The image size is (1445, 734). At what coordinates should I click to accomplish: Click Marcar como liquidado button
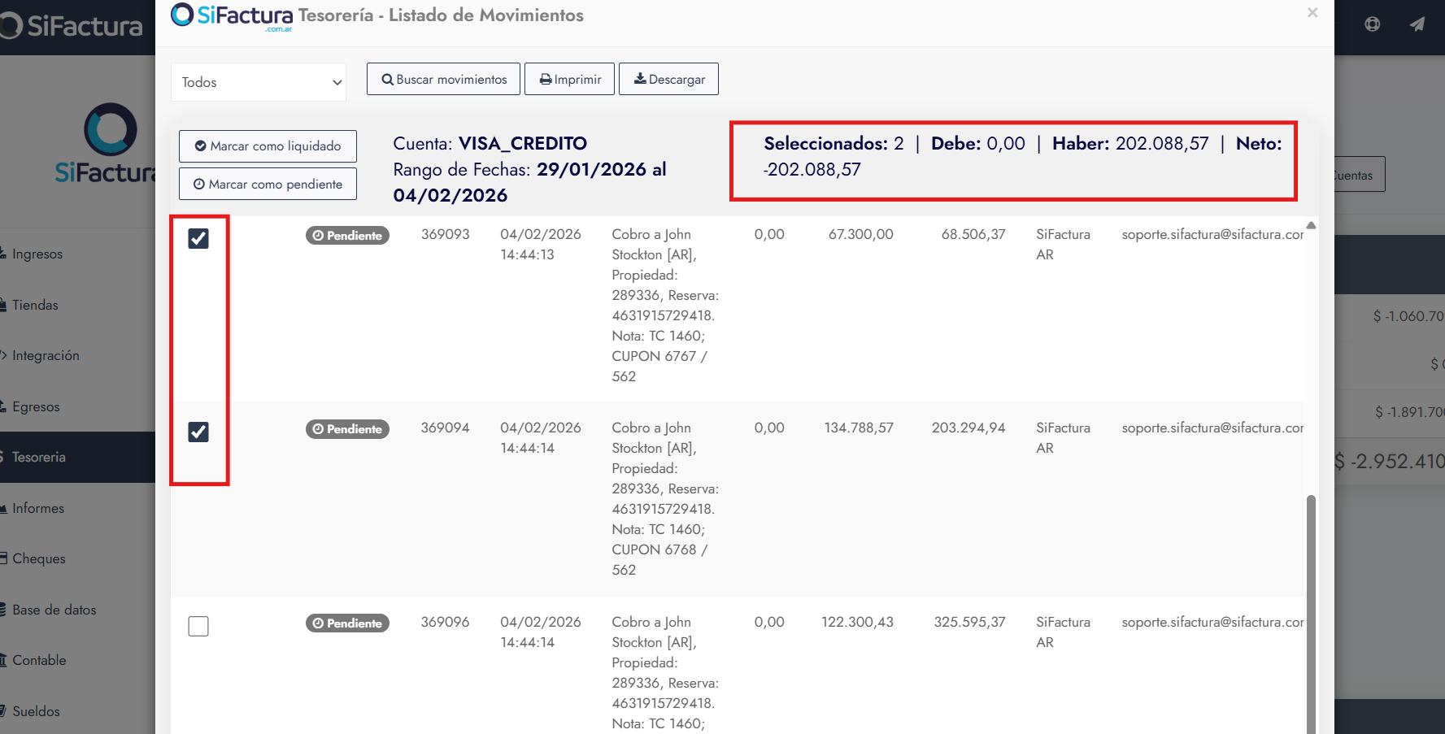[x=268, y=146]
